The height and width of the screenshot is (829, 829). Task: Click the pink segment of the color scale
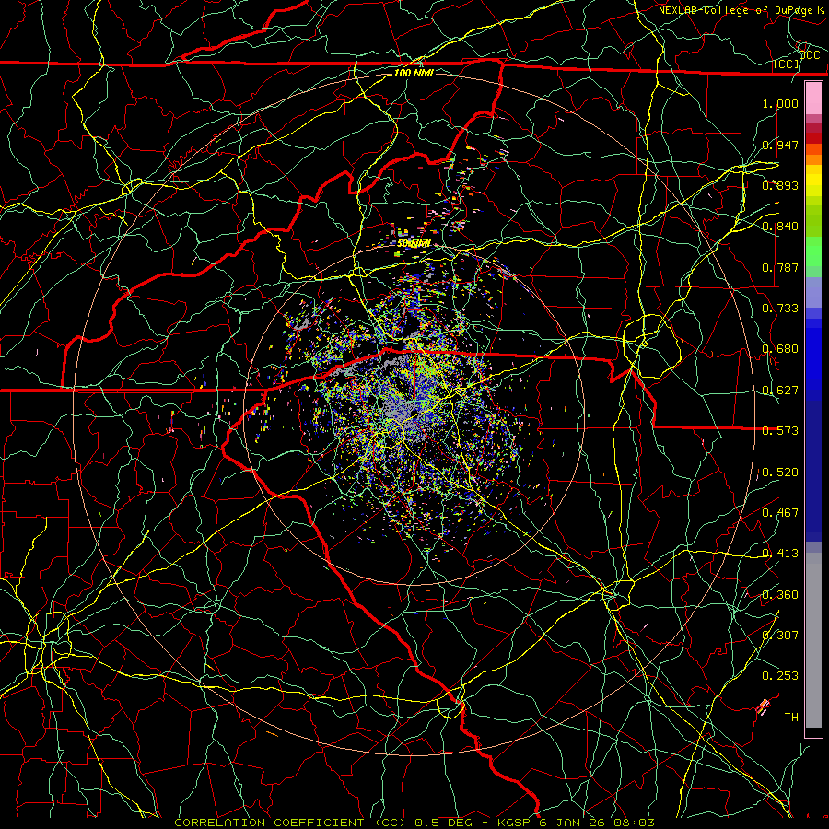[x=813, y=99]
